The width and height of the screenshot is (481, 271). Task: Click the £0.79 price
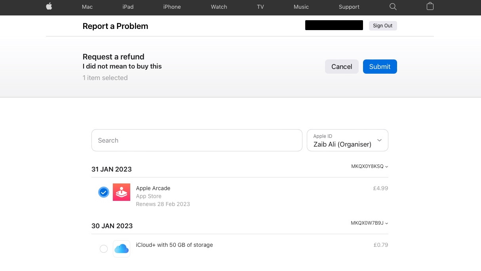(x=381, y=245)
